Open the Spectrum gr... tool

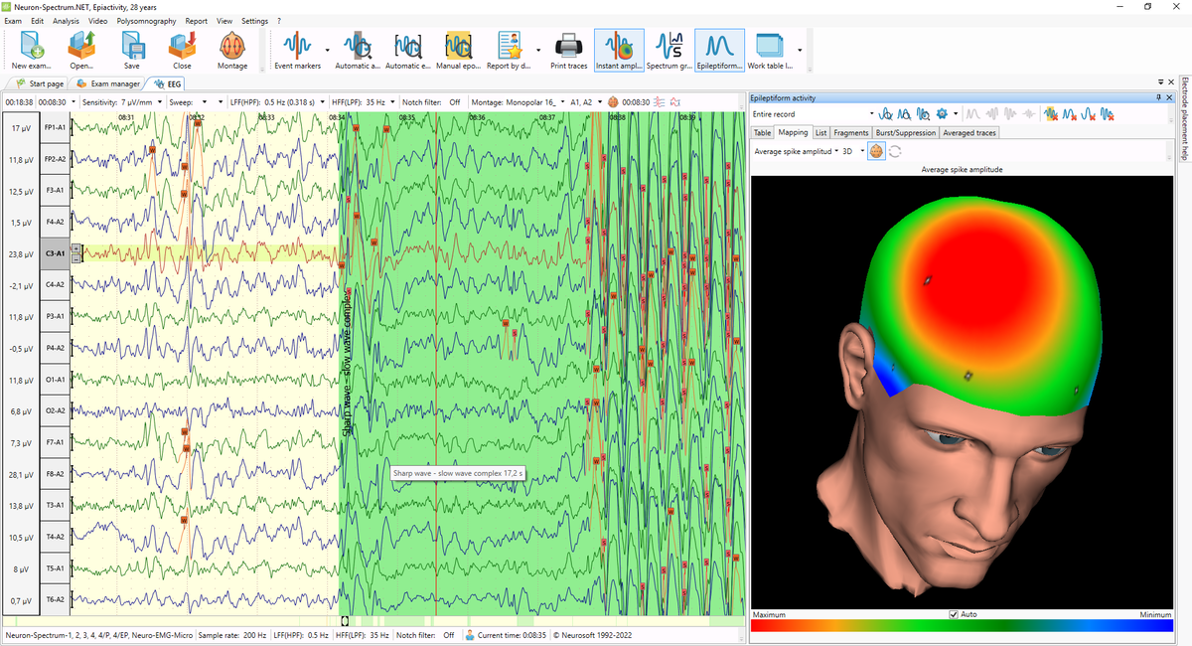670,51
